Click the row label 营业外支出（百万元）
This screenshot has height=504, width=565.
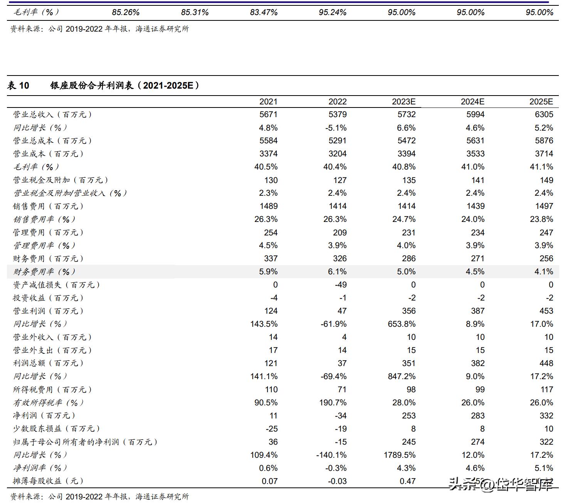[53, 350]
